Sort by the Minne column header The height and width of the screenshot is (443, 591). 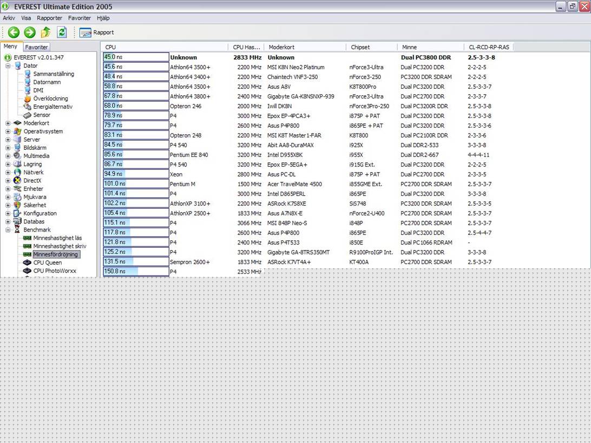coord(431,47)
